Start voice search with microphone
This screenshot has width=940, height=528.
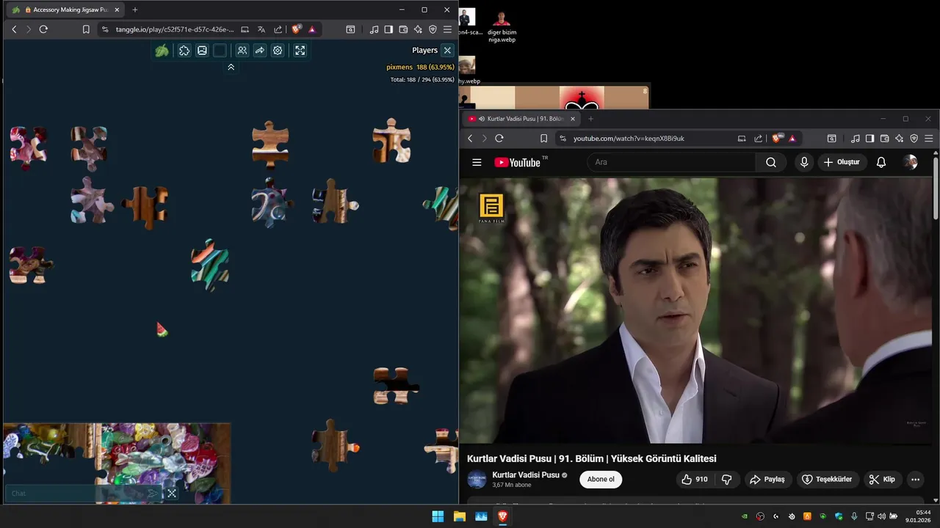[x=804, y=162]
